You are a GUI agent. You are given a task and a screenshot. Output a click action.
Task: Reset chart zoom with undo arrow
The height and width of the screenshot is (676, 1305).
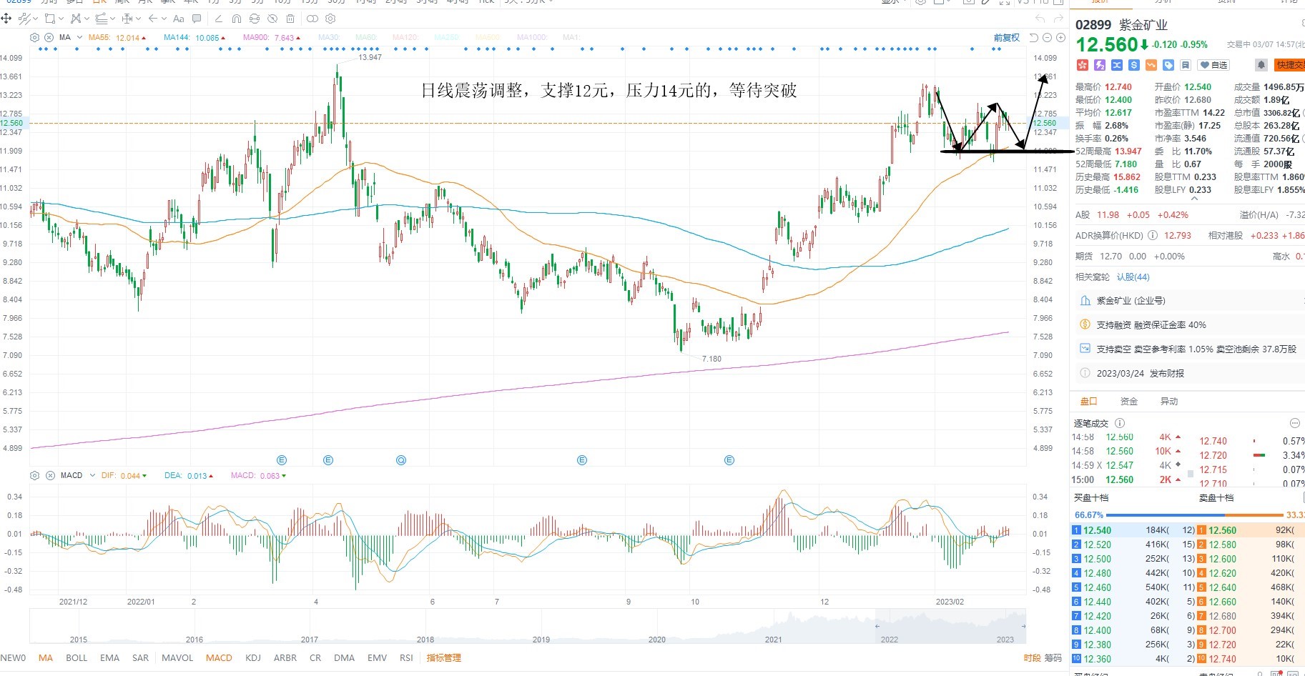click(1034, 37)
